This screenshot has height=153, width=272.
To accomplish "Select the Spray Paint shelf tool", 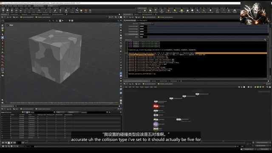I will (55, 11).
